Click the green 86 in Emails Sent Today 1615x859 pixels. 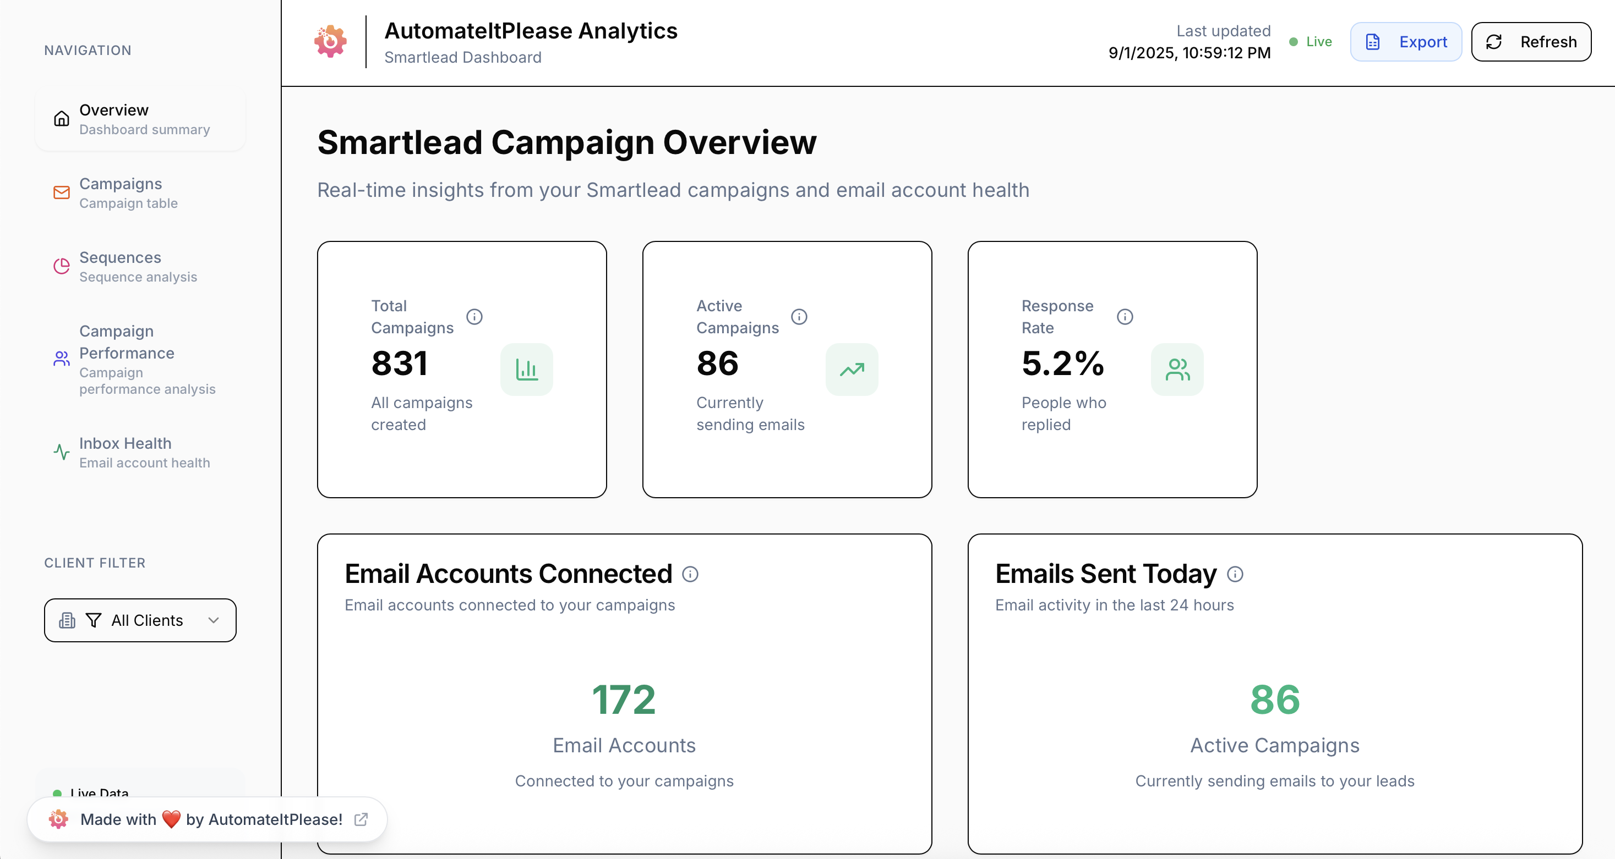click(1275, 699)
